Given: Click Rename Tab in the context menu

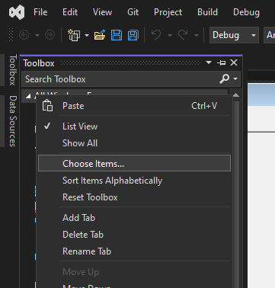Looking at the screenshot, I should click(134, 251).
